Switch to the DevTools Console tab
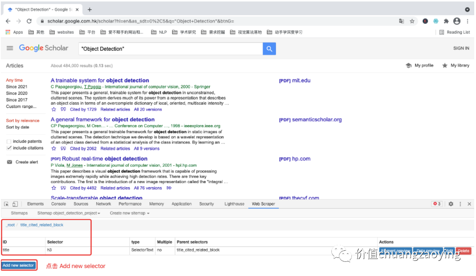Screen dimensions: 476x276 (58, 204)
